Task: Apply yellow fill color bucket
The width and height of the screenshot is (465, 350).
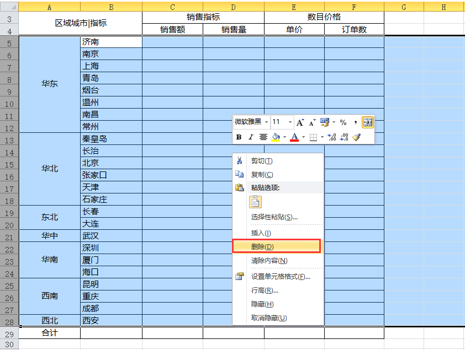Action: click(x=276, y=137)
